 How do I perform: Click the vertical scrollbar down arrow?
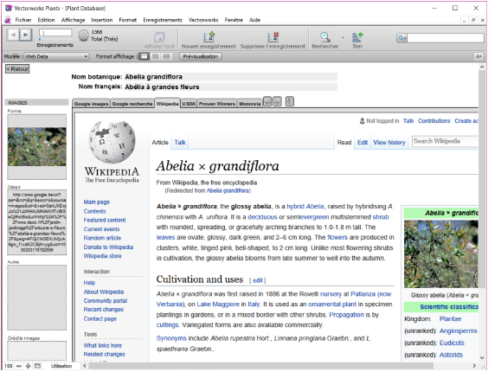482,358
